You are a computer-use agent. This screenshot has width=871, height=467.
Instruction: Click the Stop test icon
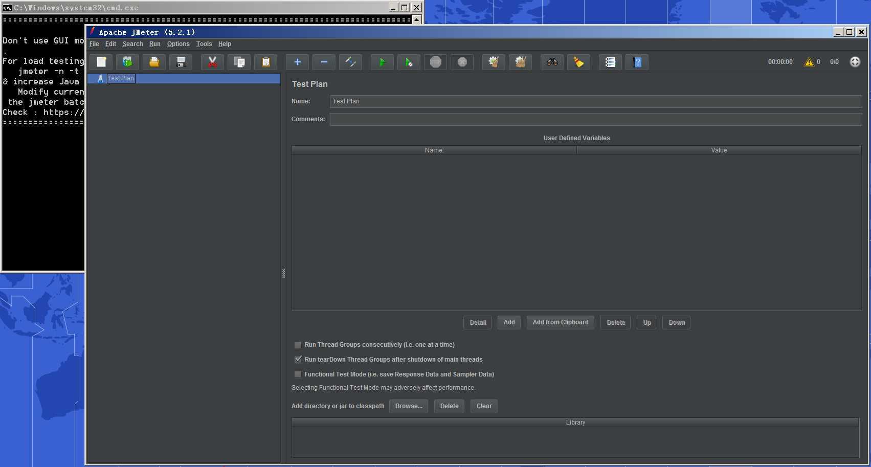tap(435, 62)
